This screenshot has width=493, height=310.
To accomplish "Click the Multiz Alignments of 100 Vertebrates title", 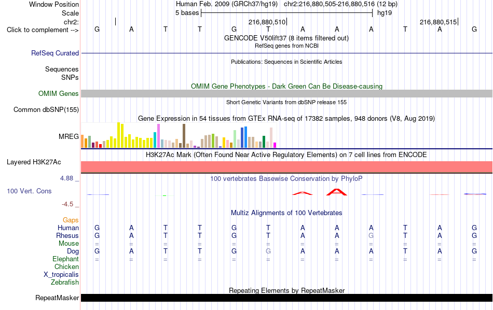I will coord(286,213).
